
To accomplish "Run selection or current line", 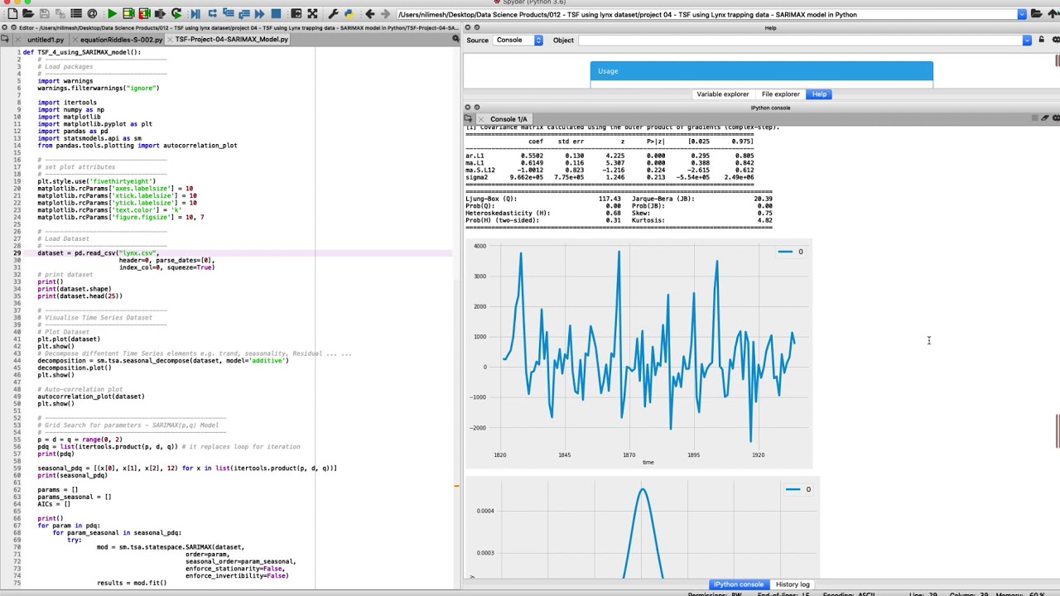I will coord(160,14).
